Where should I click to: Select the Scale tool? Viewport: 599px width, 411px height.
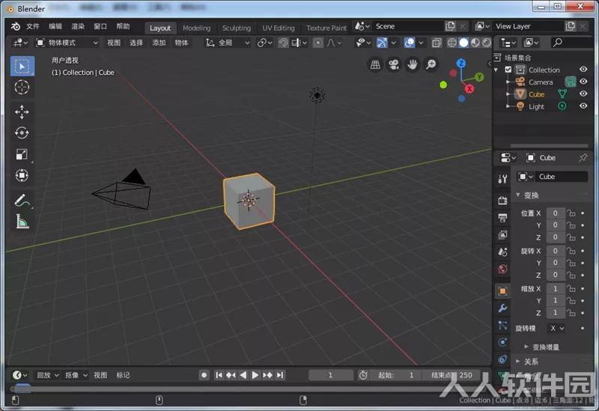22,154
